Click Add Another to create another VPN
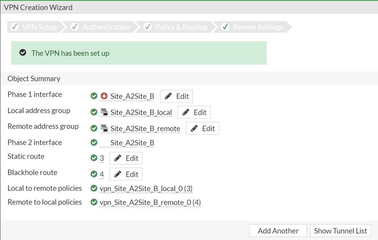Screen dimensions: 378x240 (x=278, y=231)
